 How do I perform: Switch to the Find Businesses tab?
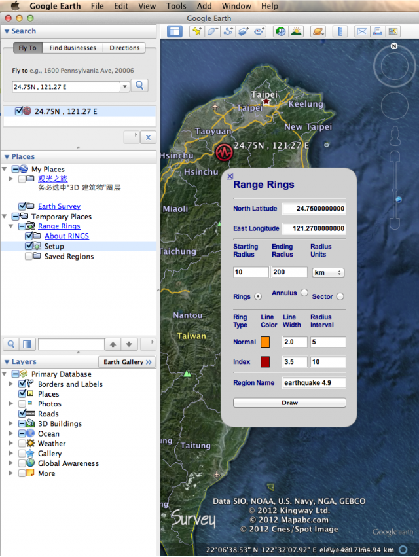click(x=73, y=48)
